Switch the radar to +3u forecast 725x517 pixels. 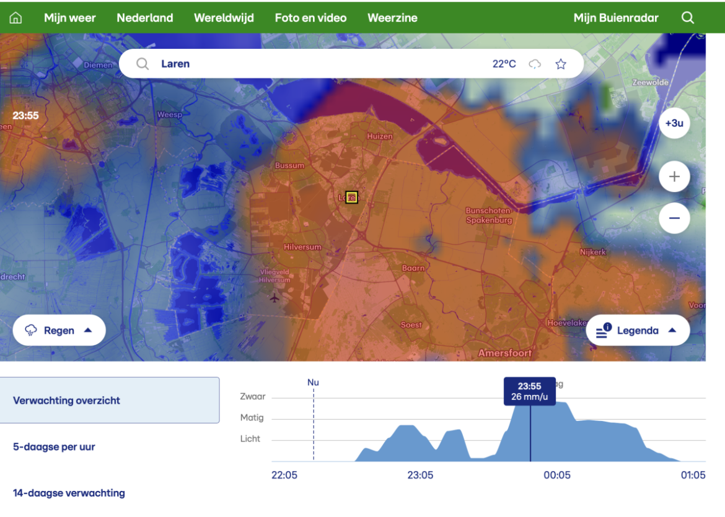(x=675, y=123)
